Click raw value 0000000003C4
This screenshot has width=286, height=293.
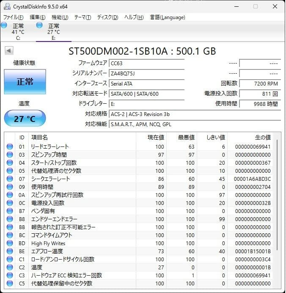(253, 259)
